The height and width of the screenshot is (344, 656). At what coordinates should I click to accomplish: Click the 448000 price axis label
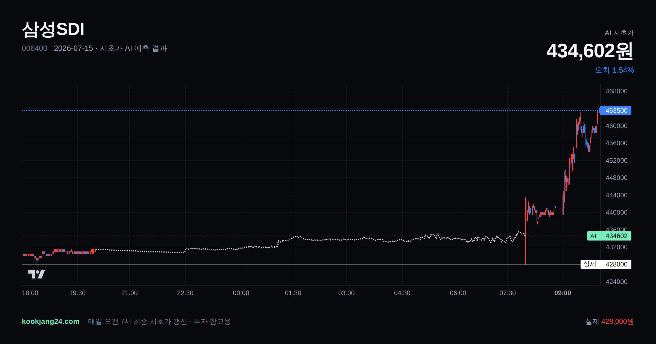[x=616, y=178]
